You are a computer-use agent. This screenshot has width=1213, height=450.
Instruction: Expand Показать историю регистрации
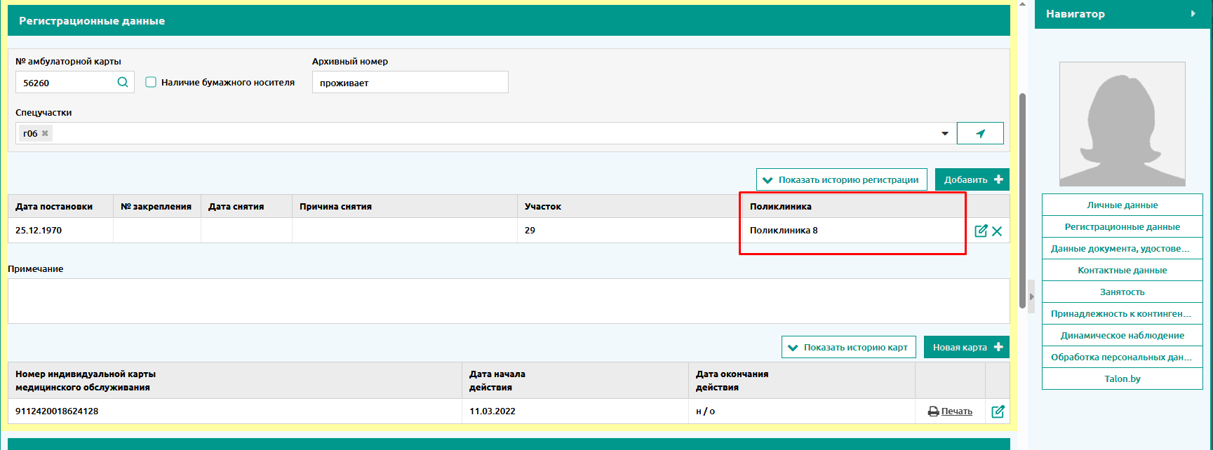click(841, 179)
